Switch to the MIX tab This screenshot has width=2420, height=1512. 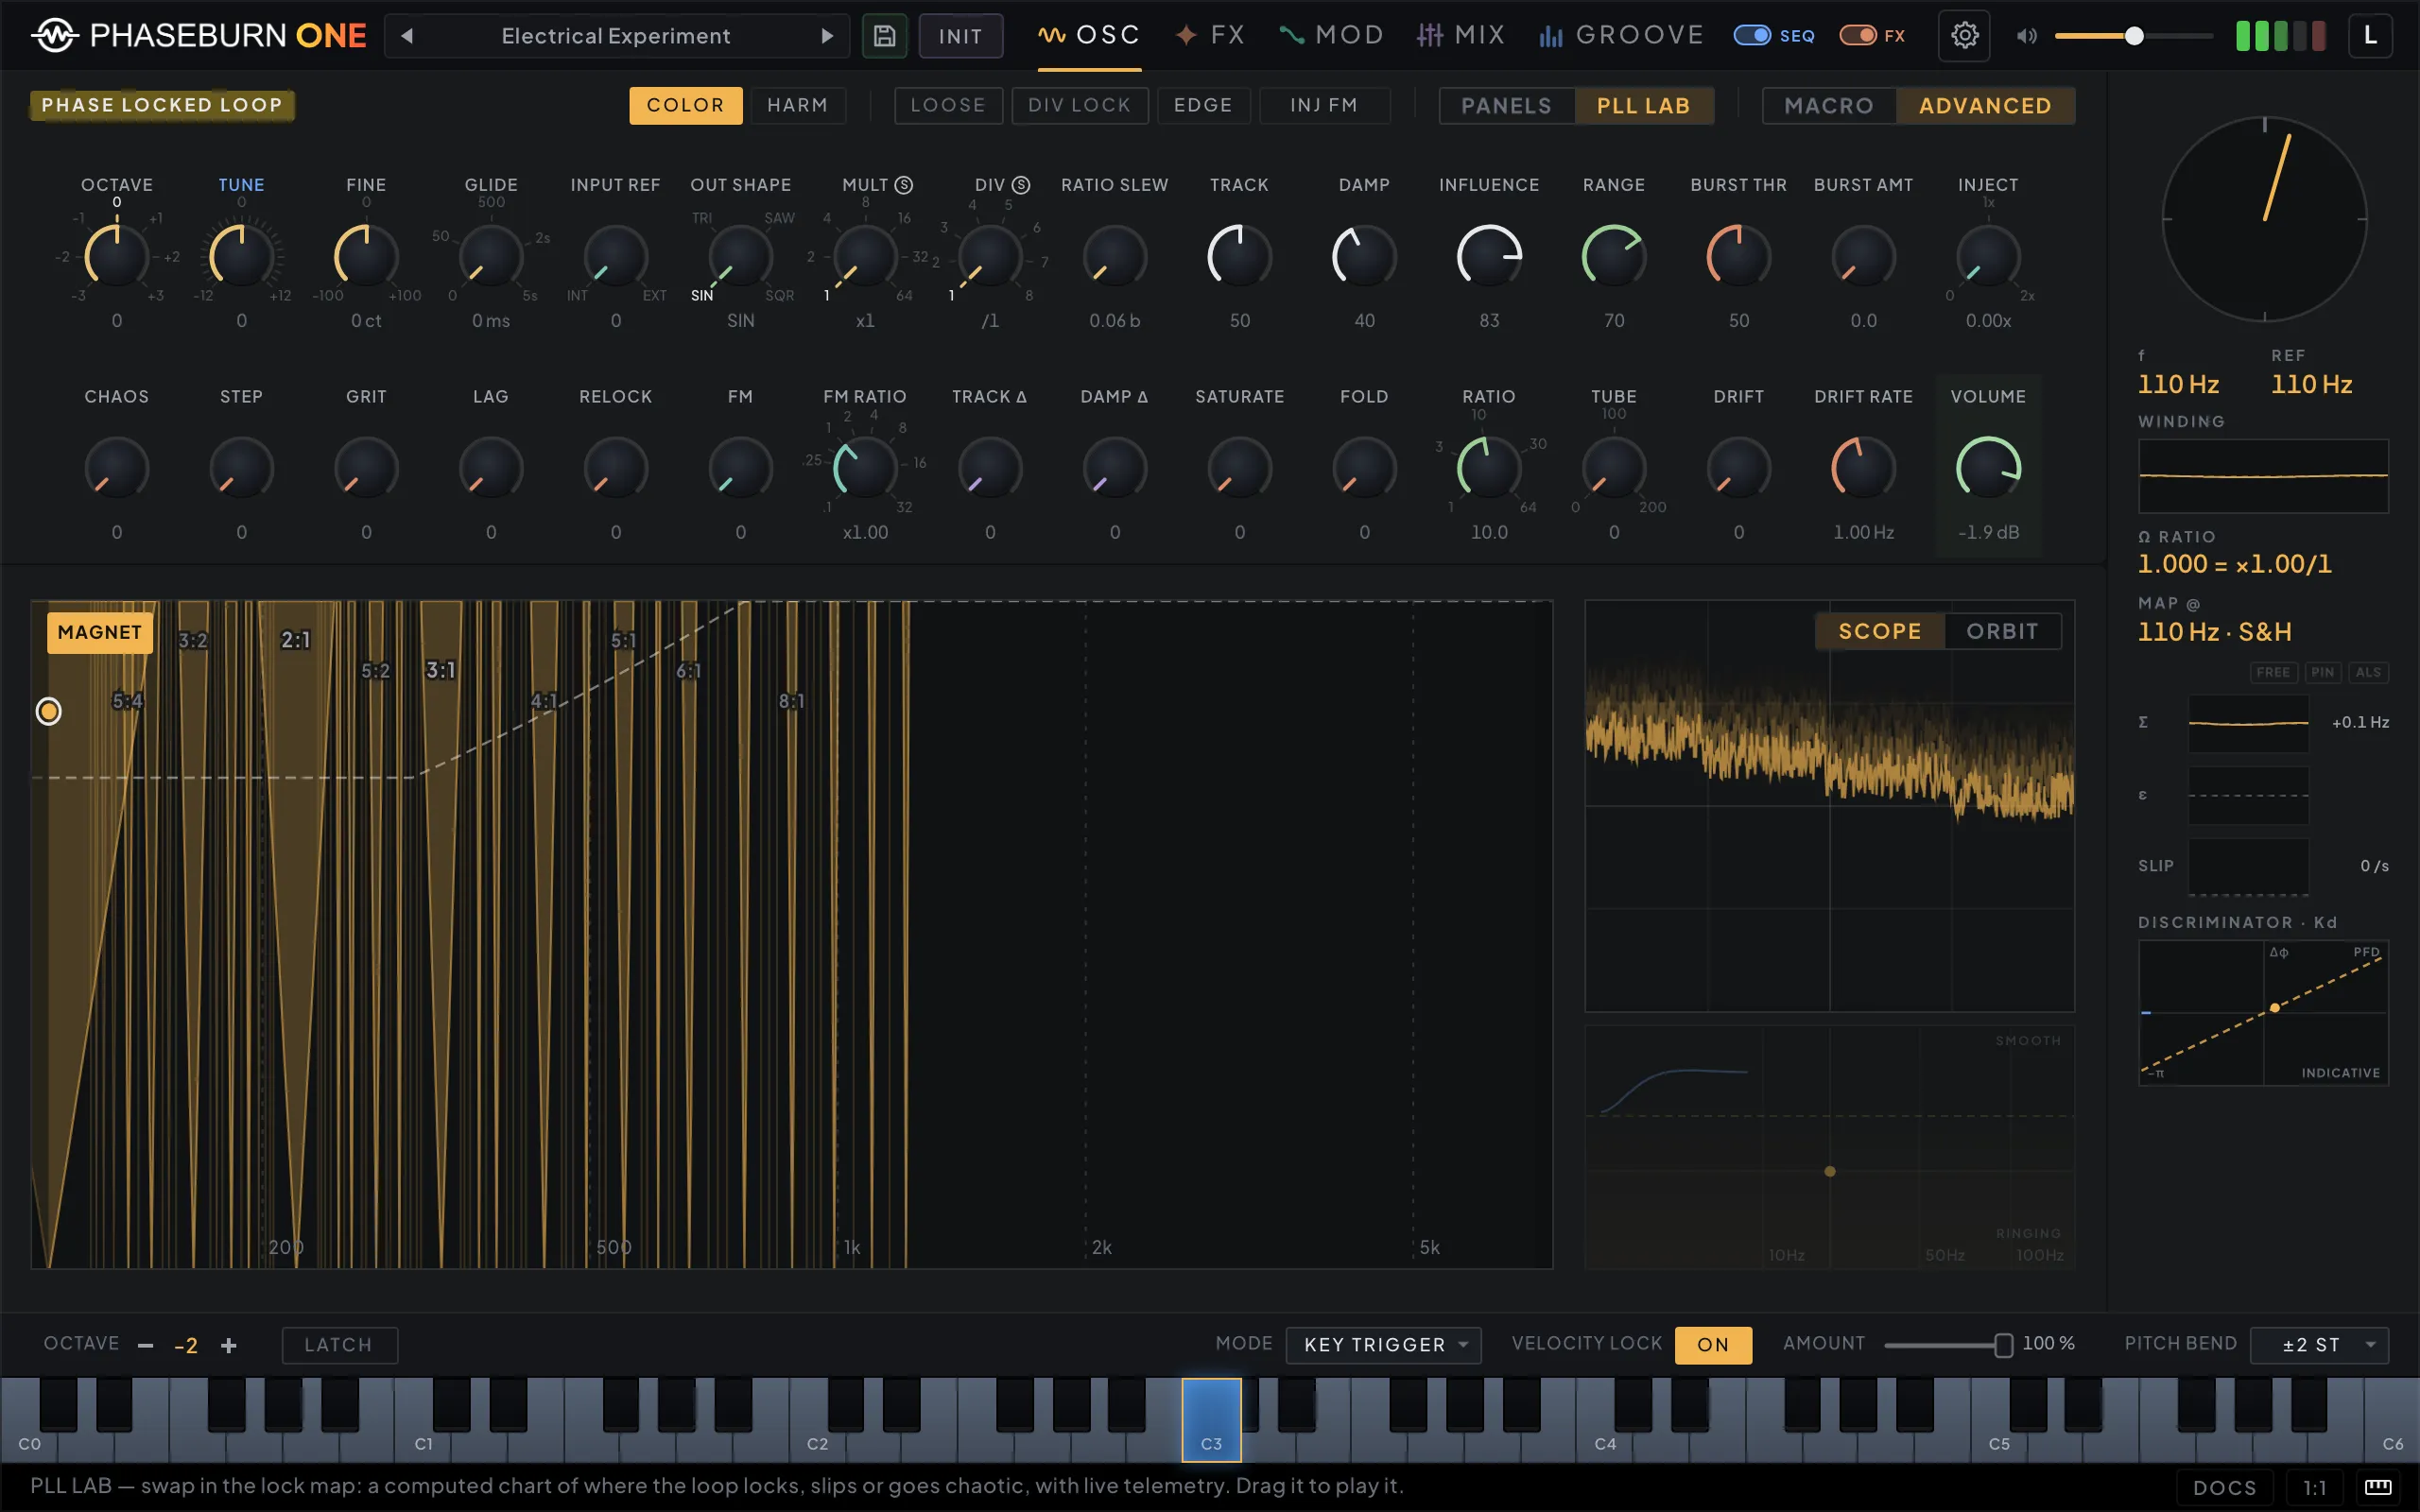[x=1460, y=36]
